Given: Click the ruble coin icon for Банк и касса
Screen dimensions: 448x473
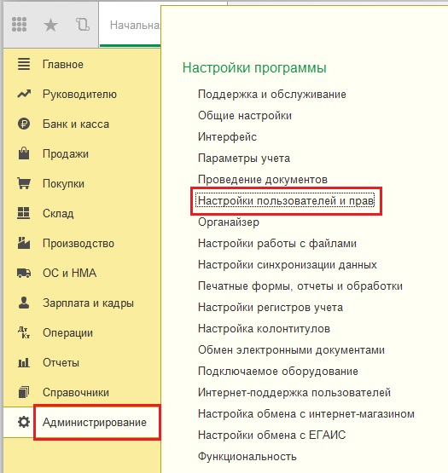Looking at the screenshot, I should (24, 124).
